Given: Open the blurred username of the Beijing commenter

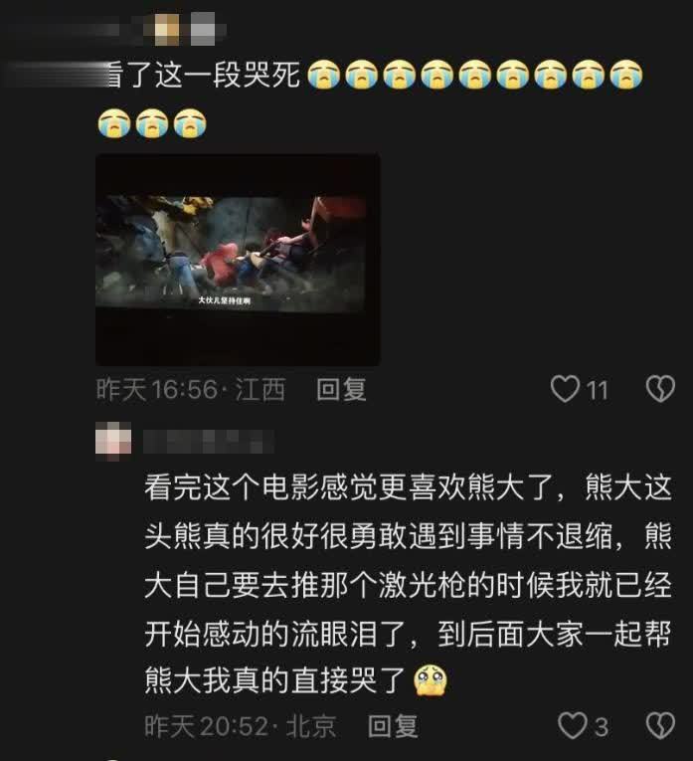Looking at the screenshot, I should point(209,442).
